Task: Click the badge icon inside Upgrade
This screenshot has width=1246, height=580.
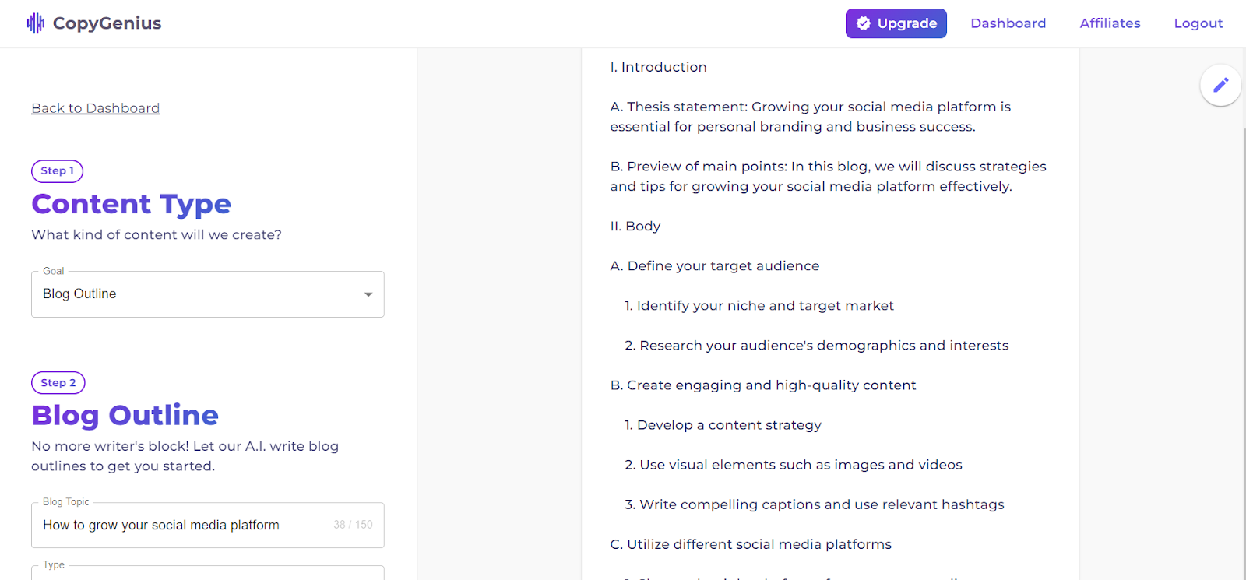Action: [x=863, y=23]
